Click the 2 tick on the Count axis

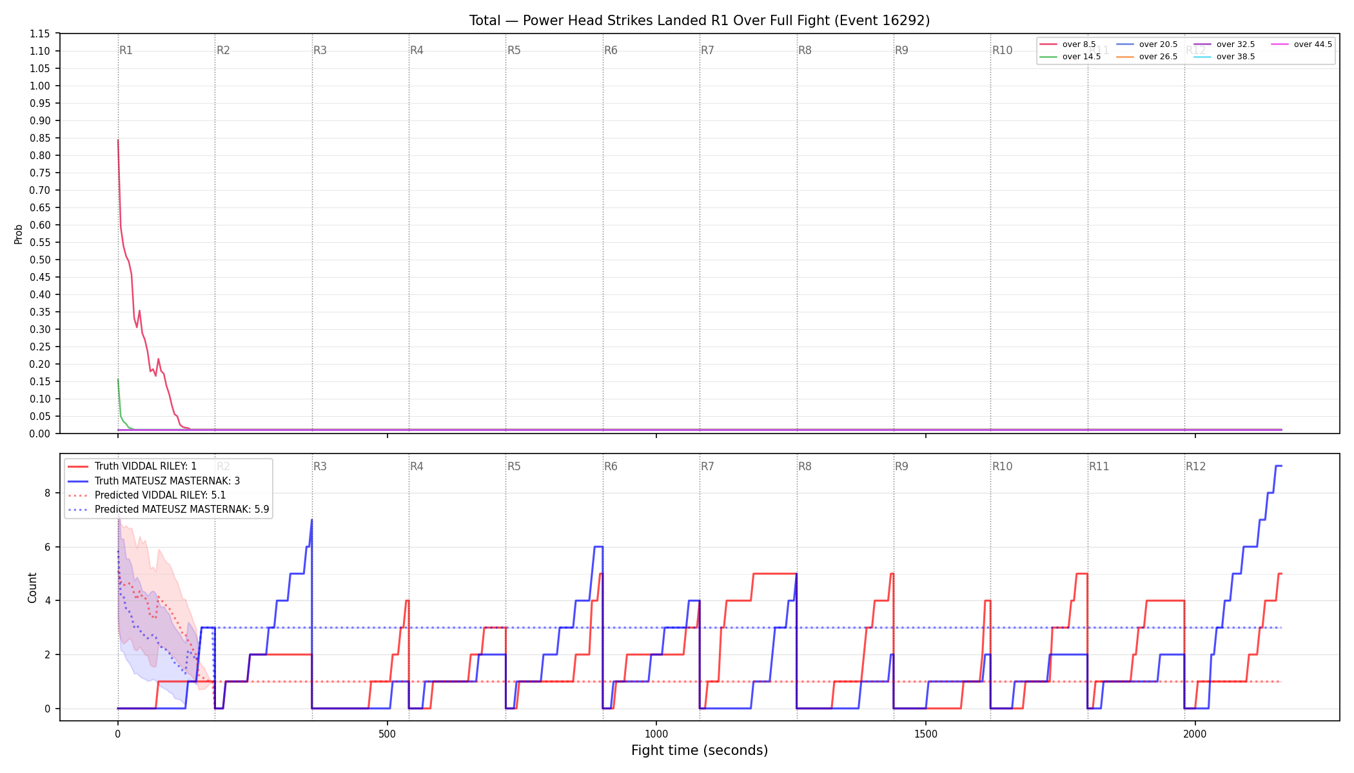click(x=47, y=654)
